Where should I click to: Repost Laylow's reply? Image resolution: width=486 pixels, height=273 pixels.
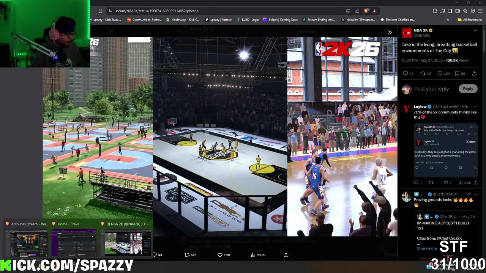coord(431,183)
